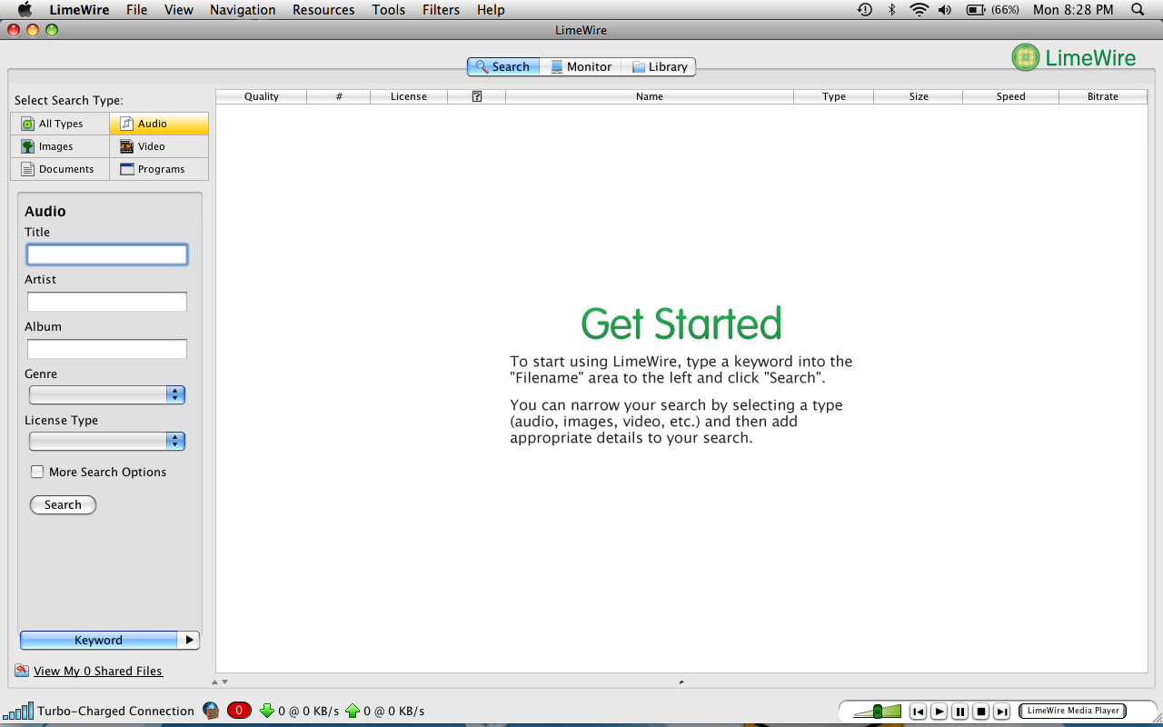The height and width of the screenshot is (727, 1163).
Task: Open the Resources menu
Action: click(x=323, y=10)
